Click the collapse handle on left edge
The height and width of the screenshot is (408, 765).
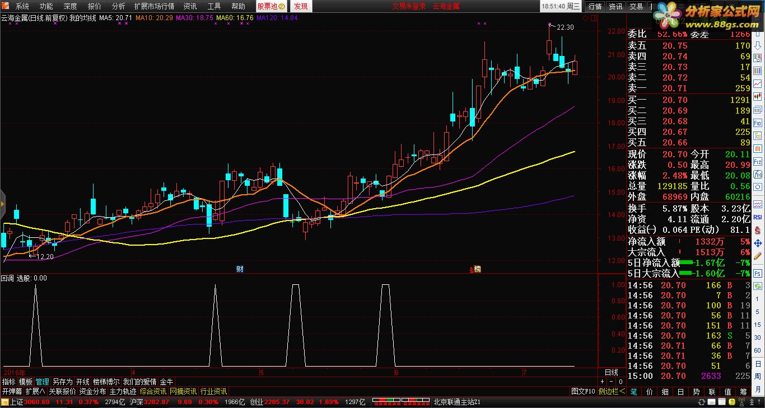2,204
